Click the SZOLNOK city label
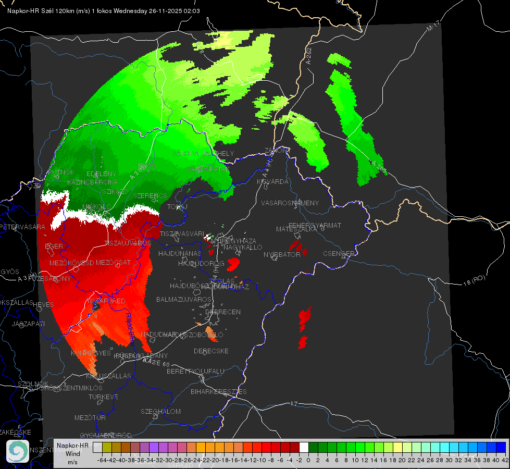The width and height of the screenshot is (510, 469). coord(33,384)
